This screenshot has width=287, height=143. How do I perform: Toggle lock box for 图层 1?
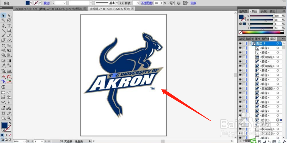[x=244, y=43]
